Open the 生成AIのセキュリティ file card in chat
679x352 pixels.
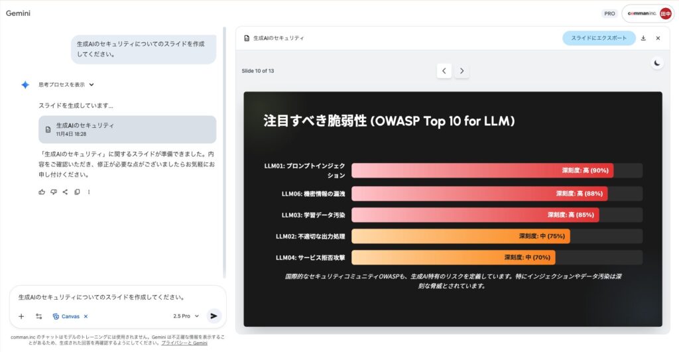click(127, 129)
